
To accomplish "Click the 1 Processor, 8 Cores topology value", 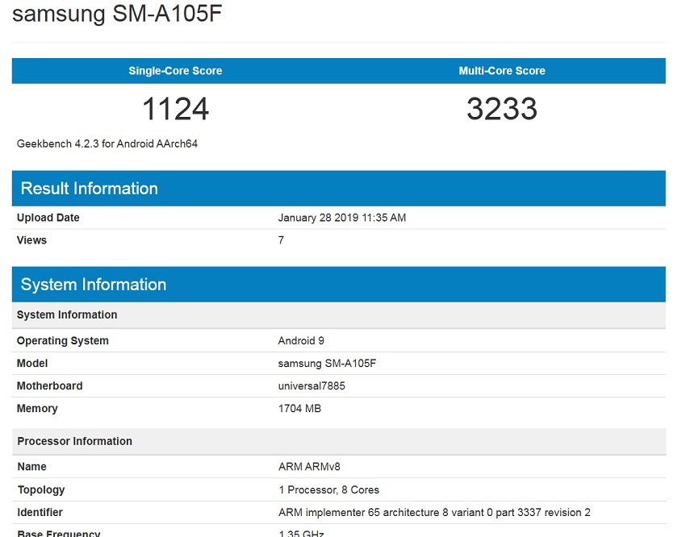I will [x=328, y=489].
